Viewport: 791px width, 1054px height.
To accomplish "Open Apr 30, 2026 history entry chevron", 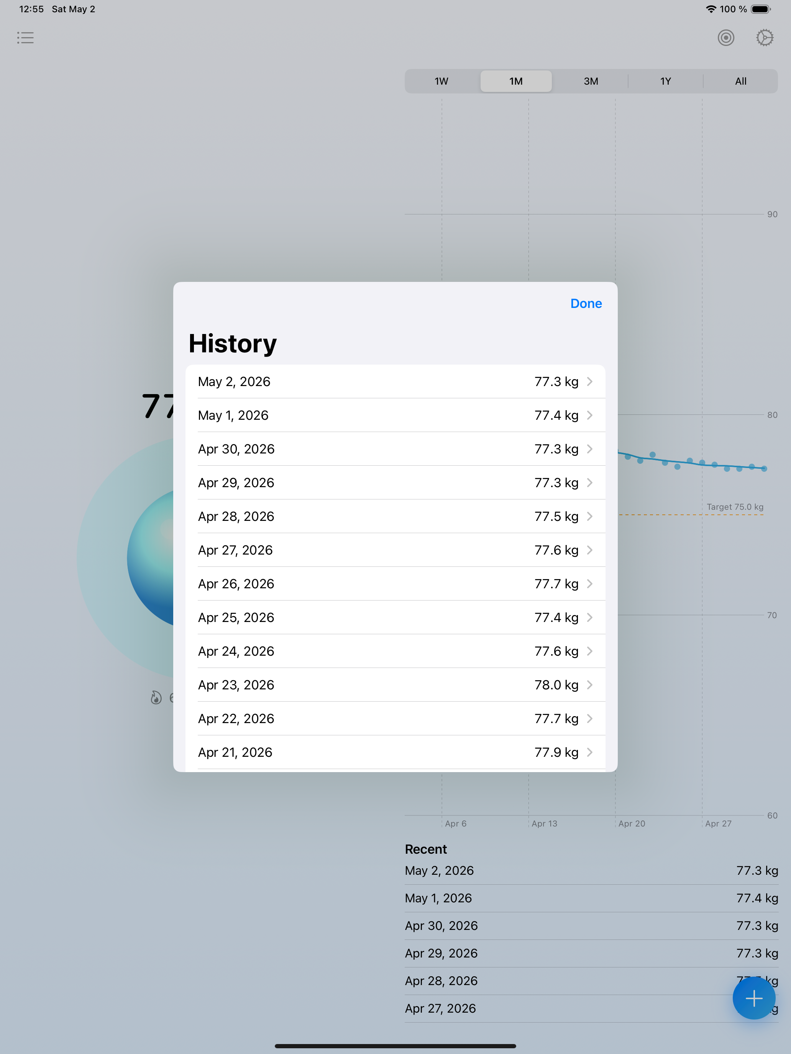I will tap(590, 449).
